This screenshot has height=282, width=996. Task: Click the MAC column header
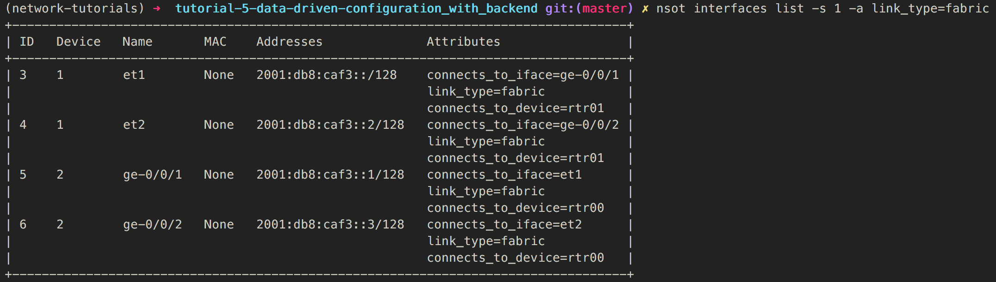coord(215,42)
